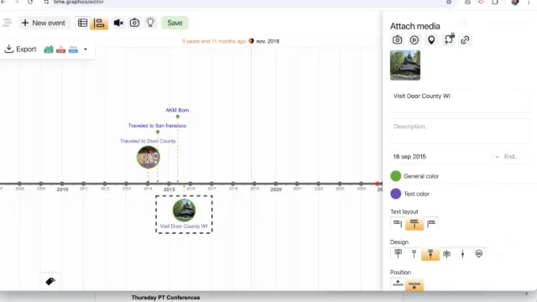537x302 pixels.
Task: Open the browser profile avatar
Action: pyautogui.click(x=515, y=2)
